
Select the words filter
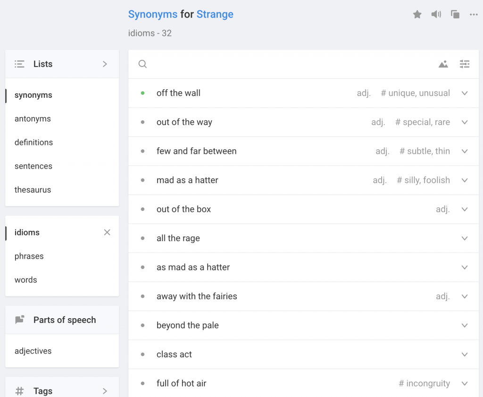point(25,280)
